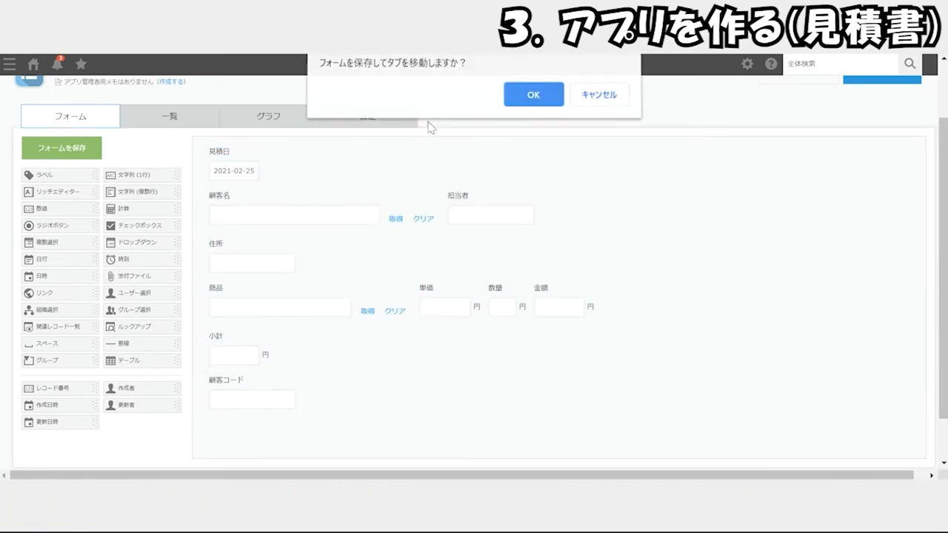The image size is (948, 533).
Task: Click the search magnifier icon
Action: coord(909,64)
